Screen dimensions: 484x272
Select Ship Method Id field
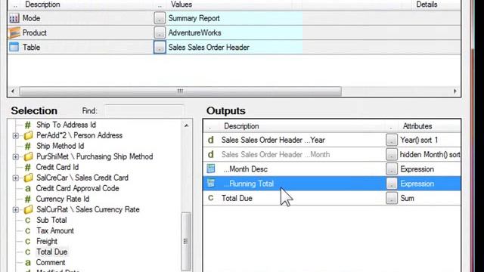(60, 146)
